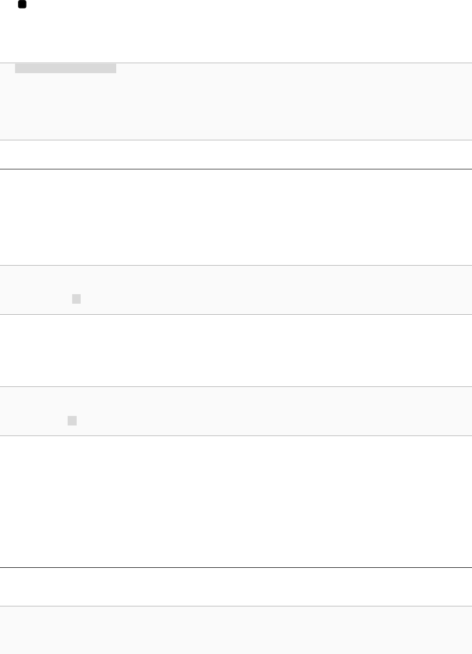
Task: Select the wide gray placeholder bar
Action: (66, 68)
